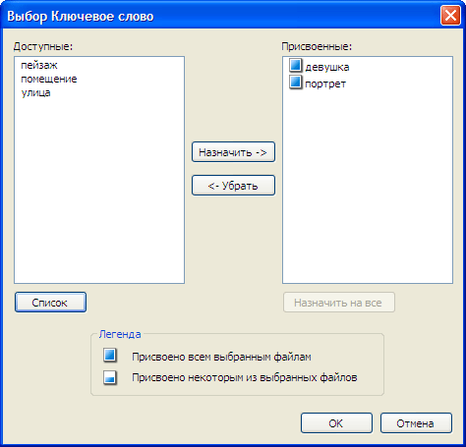The image size is (466, 447).
Task: Click the 'Присвоенные:' label
Action: tap(317, 46)
